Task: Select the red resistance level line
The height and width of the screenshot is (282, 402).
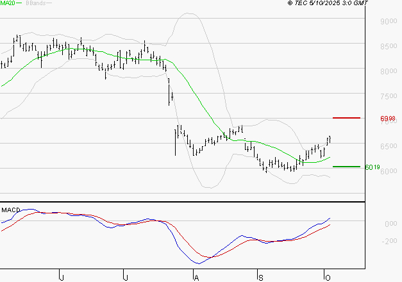Action: pyautogui.click(x=346, y=118)
